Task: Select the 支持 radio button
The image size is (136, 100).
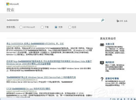Action: [x=56, y=27]
